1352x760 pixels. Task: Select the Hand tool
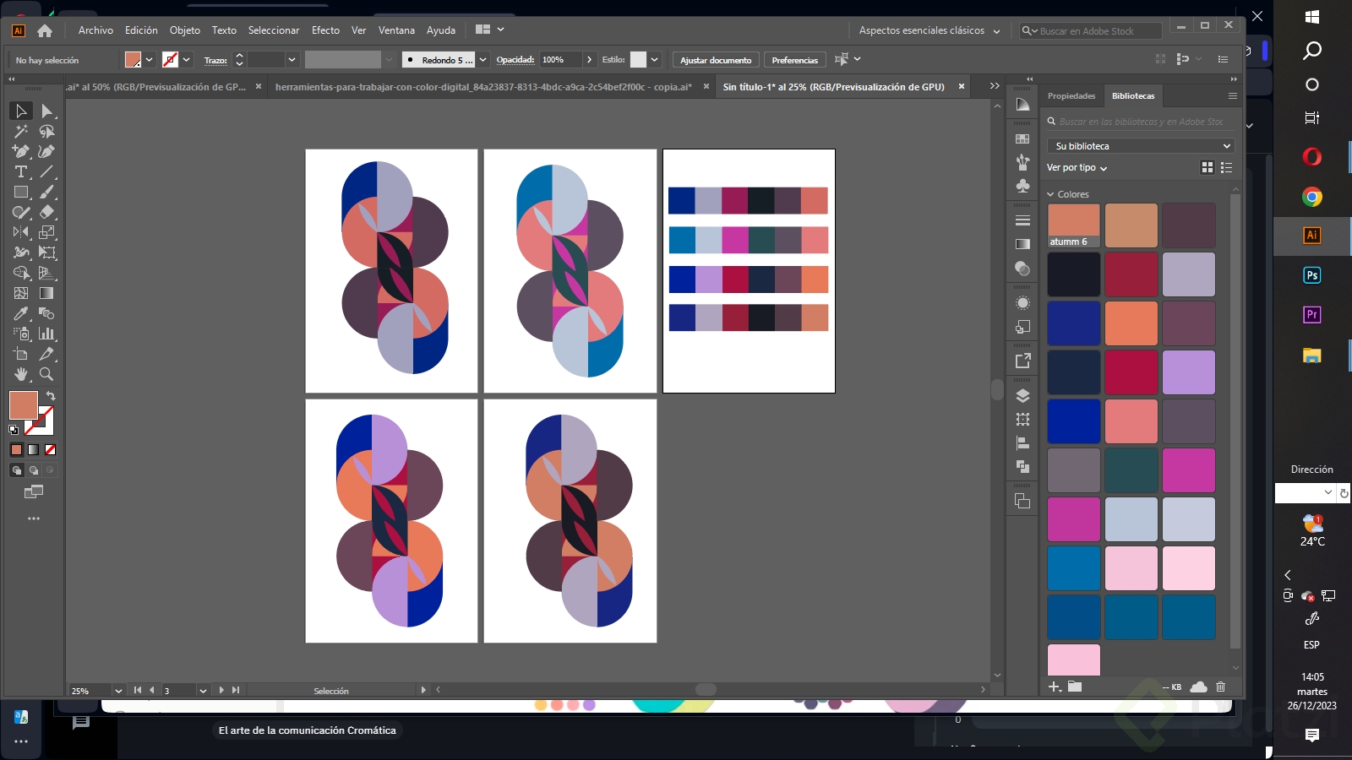(x=21, y=374)
